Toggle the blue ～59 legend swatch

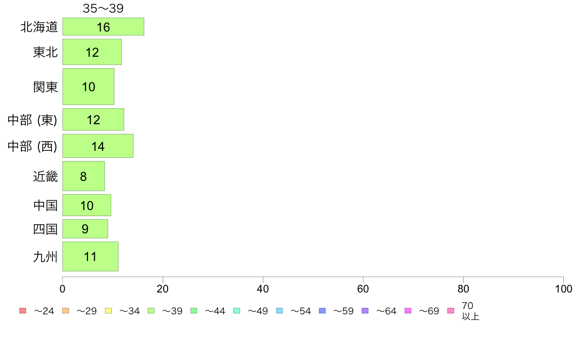click(322, 311)
